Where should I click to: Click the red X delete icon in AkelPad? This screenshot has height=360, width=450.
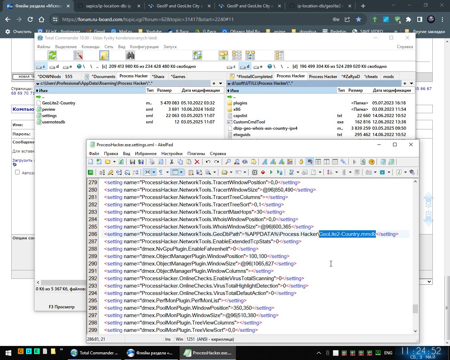coord(197,162)
